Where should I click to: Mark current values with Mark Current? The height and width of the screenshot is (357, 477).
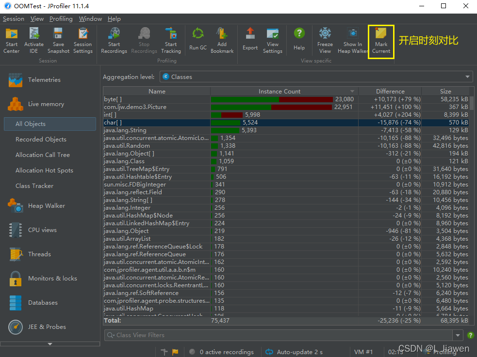(381, 41)
